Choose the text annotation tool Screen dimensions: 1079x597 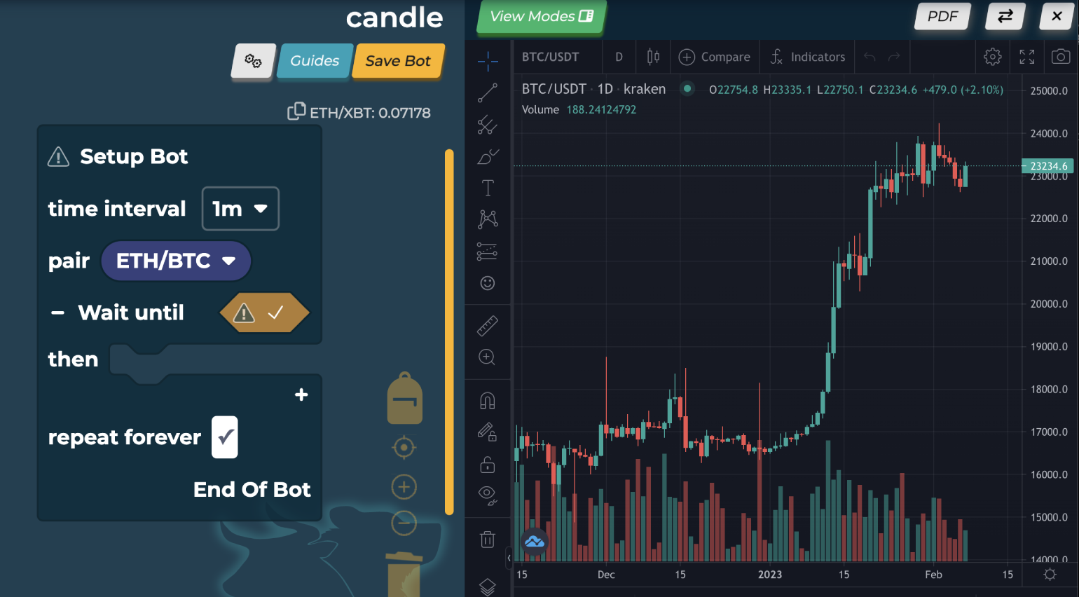click(x=488, y=188)
